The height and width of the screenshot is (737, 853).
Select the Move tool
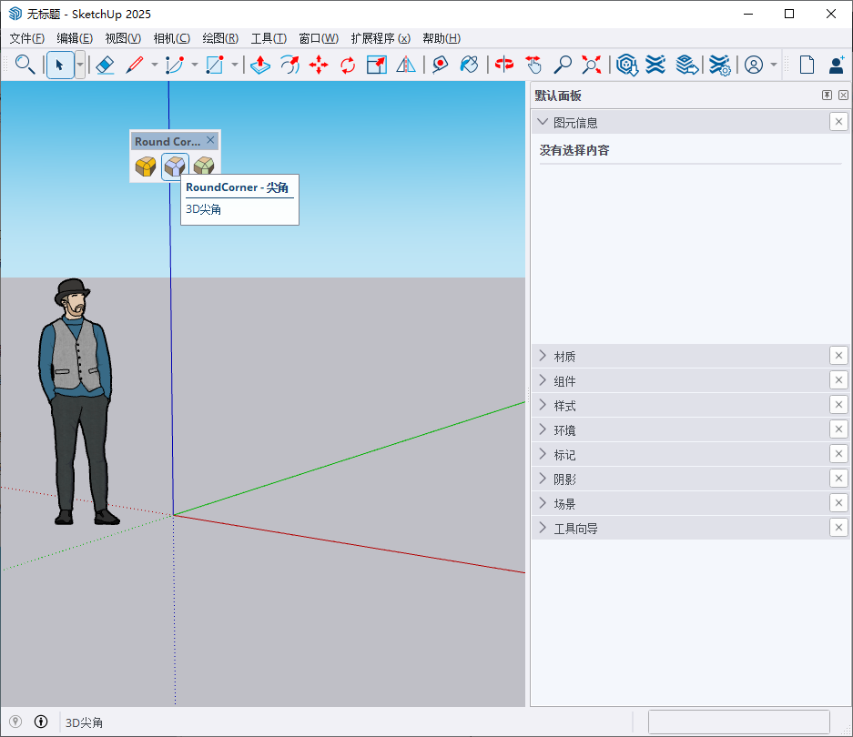pyautogui.click(x=319, y=65)
